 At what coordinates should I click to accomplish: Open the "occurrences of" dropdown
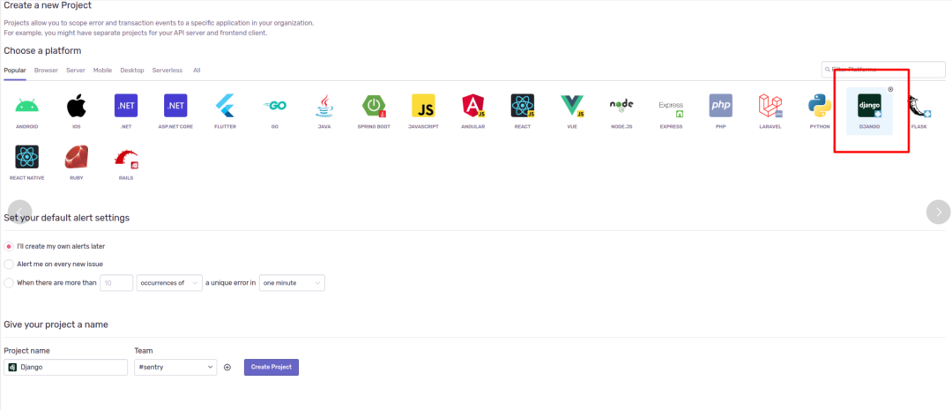169,283
